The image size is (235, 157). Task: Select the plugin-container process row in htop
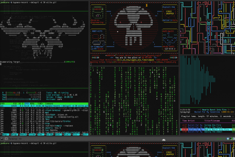coord(44,132)
